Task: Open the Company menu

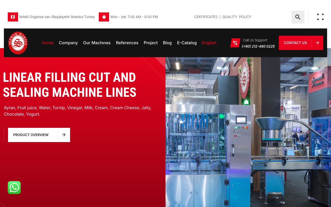Action: (68, 43)
